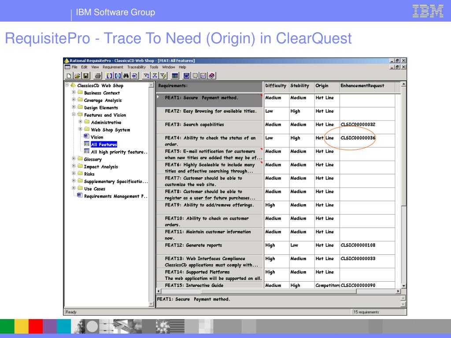Open the File menu
The height and width of the screenshot is (338, 451).
[x=74, y=67]
